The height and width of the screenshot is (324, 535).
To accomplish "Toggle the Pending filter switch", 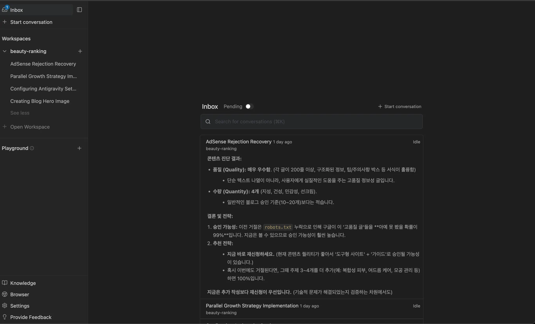I will coord(249,107).
